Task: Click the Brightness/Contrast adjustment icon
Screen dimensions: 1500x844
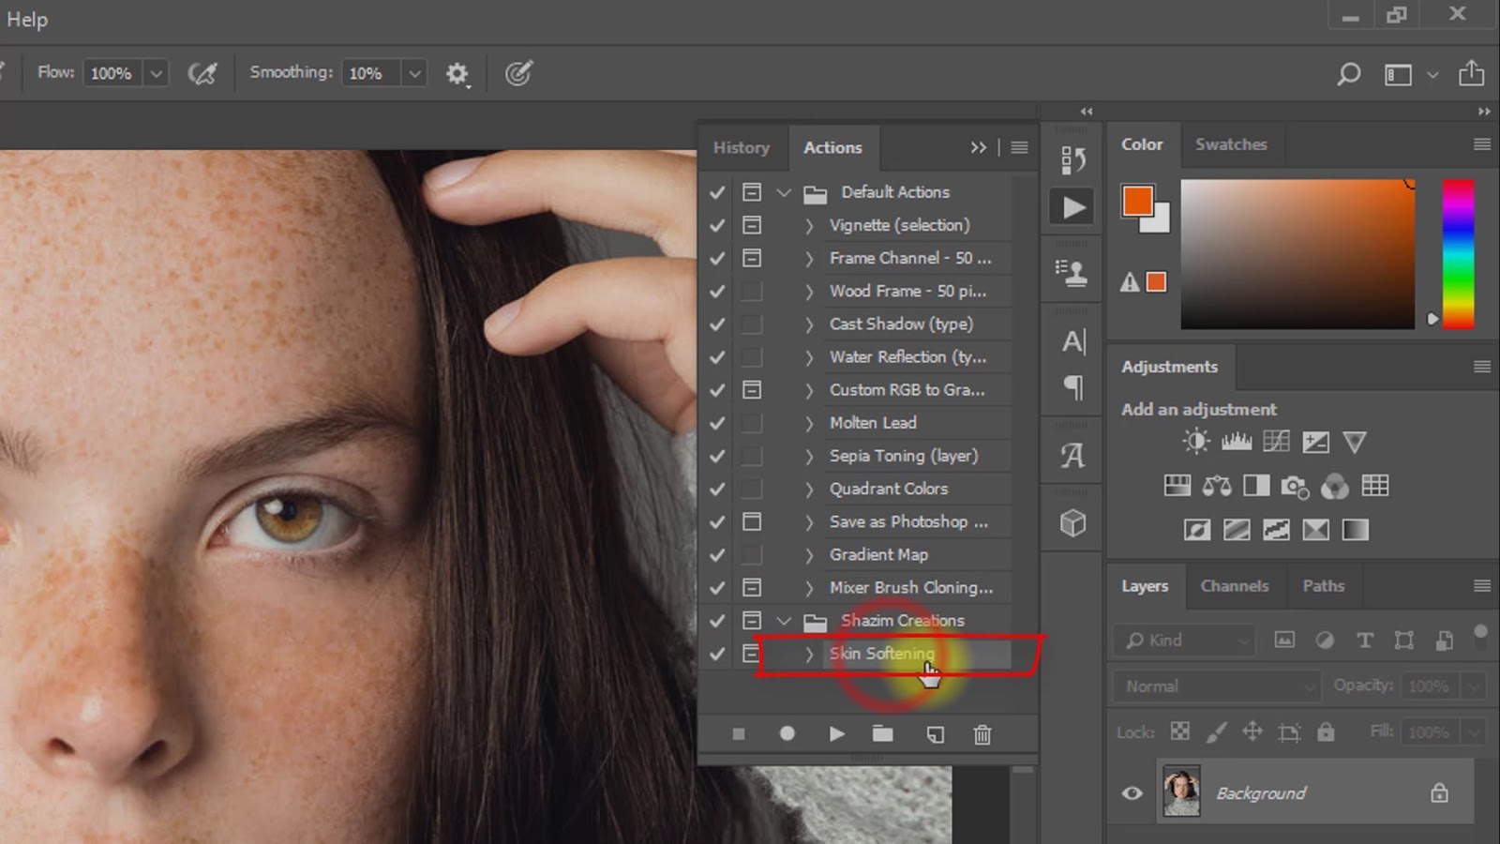Action: [1195, 442]
